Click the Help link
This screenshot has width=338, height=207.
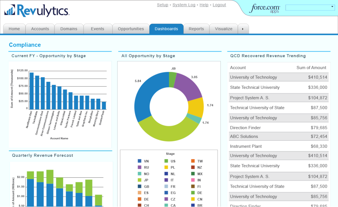pyautogui.click(x=204, y=5)
